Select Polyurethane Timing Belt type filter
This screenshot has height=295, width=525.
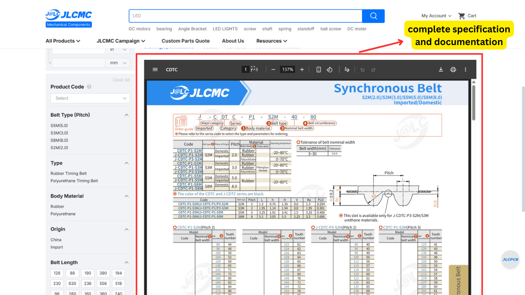pos(74,181)
